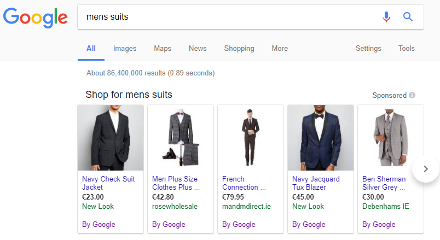This screenshot has width=440, height=240.
Task: Click By Google under the €45.00 blazer
Action: pyautogui.click(x=309, y=225)
